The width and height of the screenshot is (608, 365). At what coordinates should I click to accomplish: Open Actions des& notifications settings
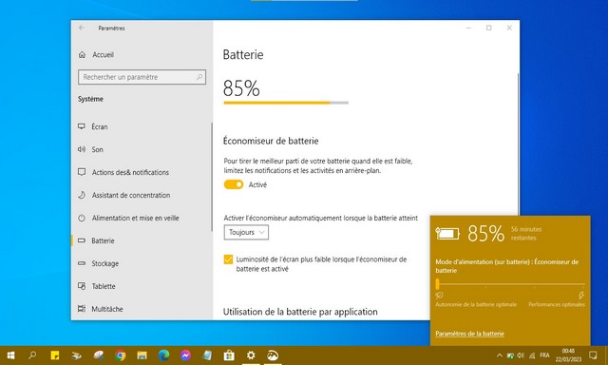point(123,172)
